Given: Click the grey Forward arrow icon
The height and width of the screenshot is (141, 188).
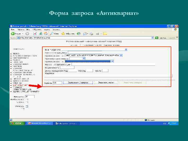Looking at the screenshot, I should click(x=27, y=34).
